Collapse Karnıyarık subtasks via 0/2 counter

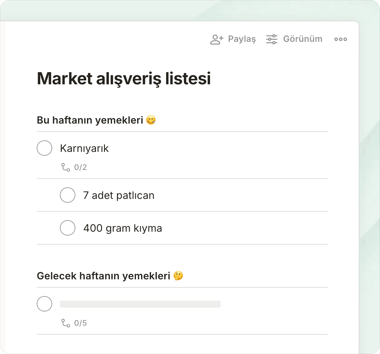click(x=81, y=167)
